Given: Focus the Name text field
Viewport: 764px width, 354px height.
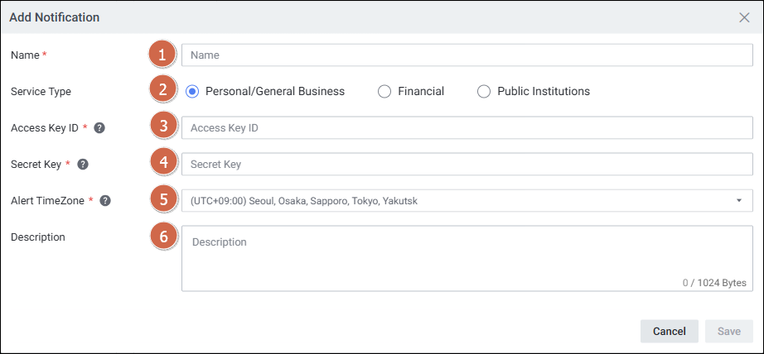Looking at the screenshot, I should (467, 55).
